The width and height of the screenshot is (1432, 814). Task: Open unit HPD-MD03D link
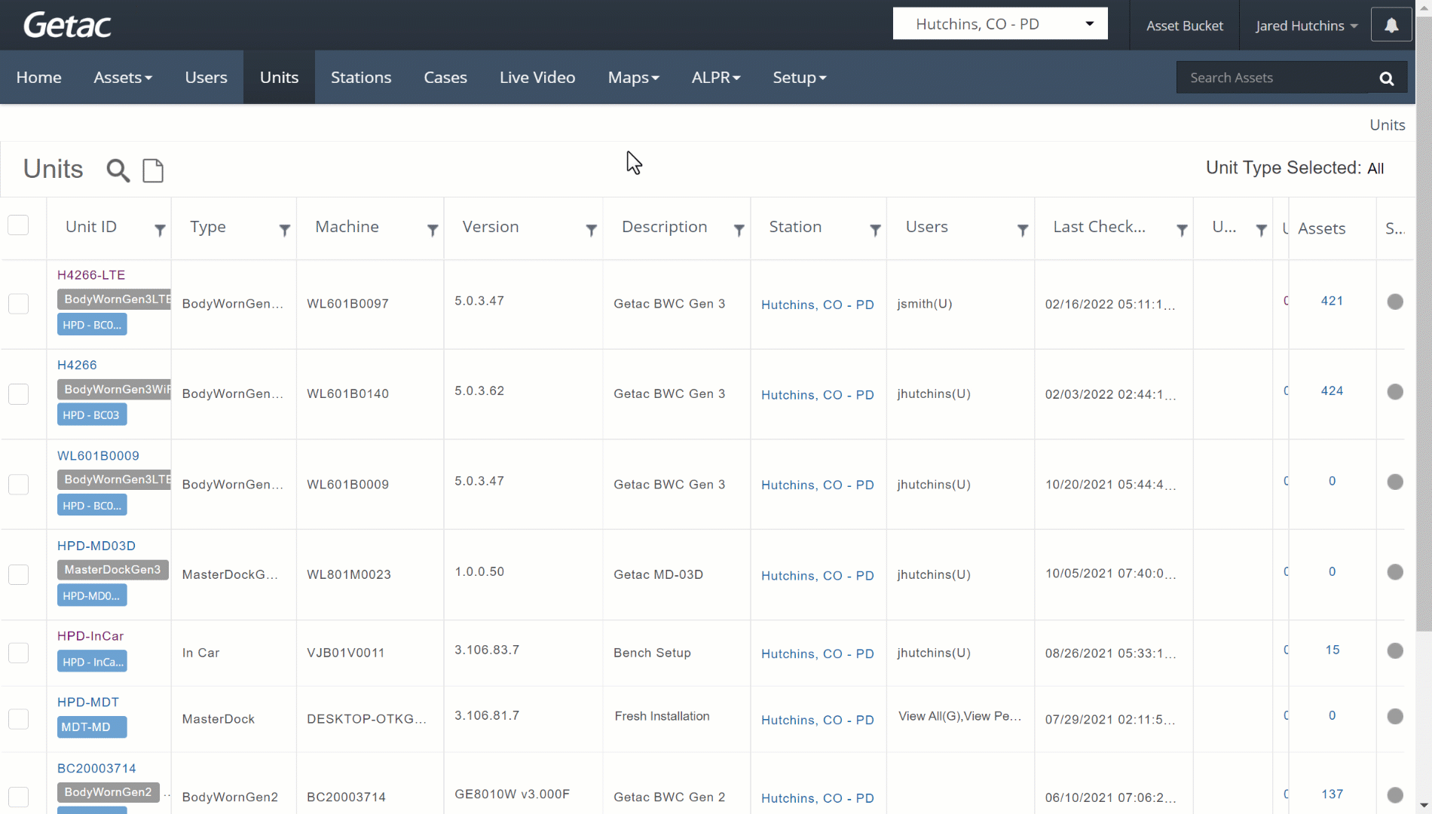point(96,546)
